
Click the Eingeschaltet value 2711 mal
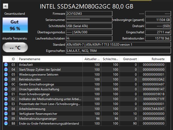[x=158, y=32]
